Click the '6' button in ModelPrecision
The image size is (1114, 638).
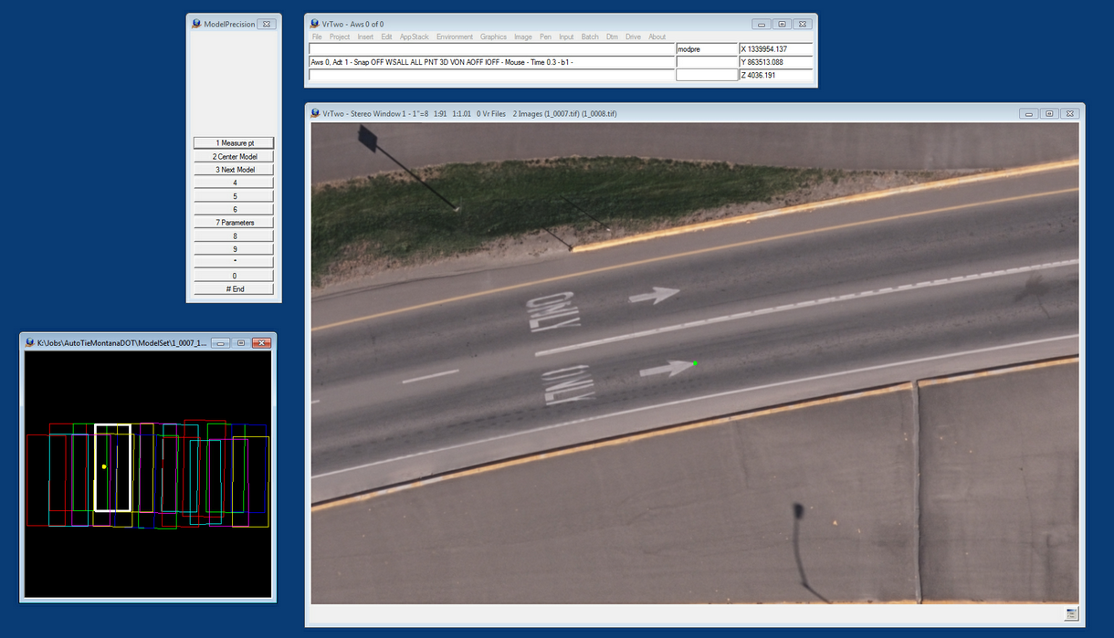pos(234,210)
